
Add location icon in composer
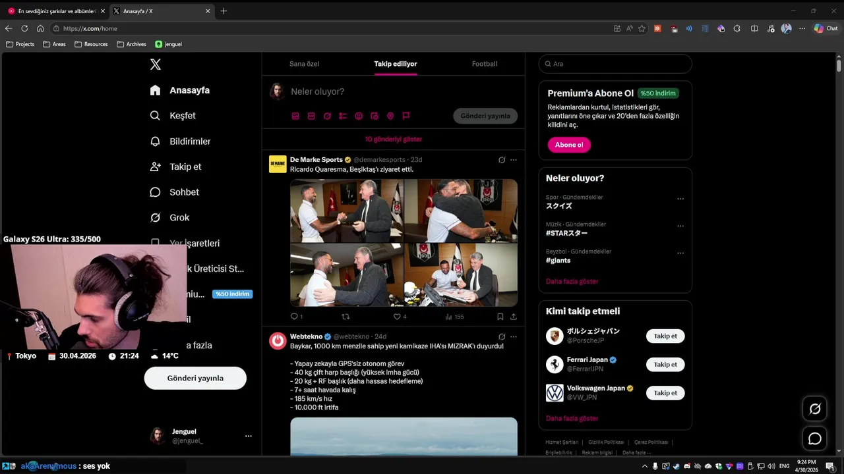pyautogui.click(x=390, y=116)
